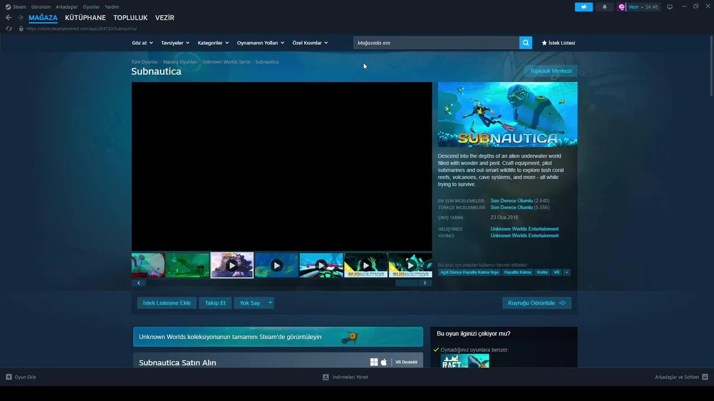Switch to the KÜTÜPHANE tab
Viewport: 714px width, 401px height.
pos(85,18)
